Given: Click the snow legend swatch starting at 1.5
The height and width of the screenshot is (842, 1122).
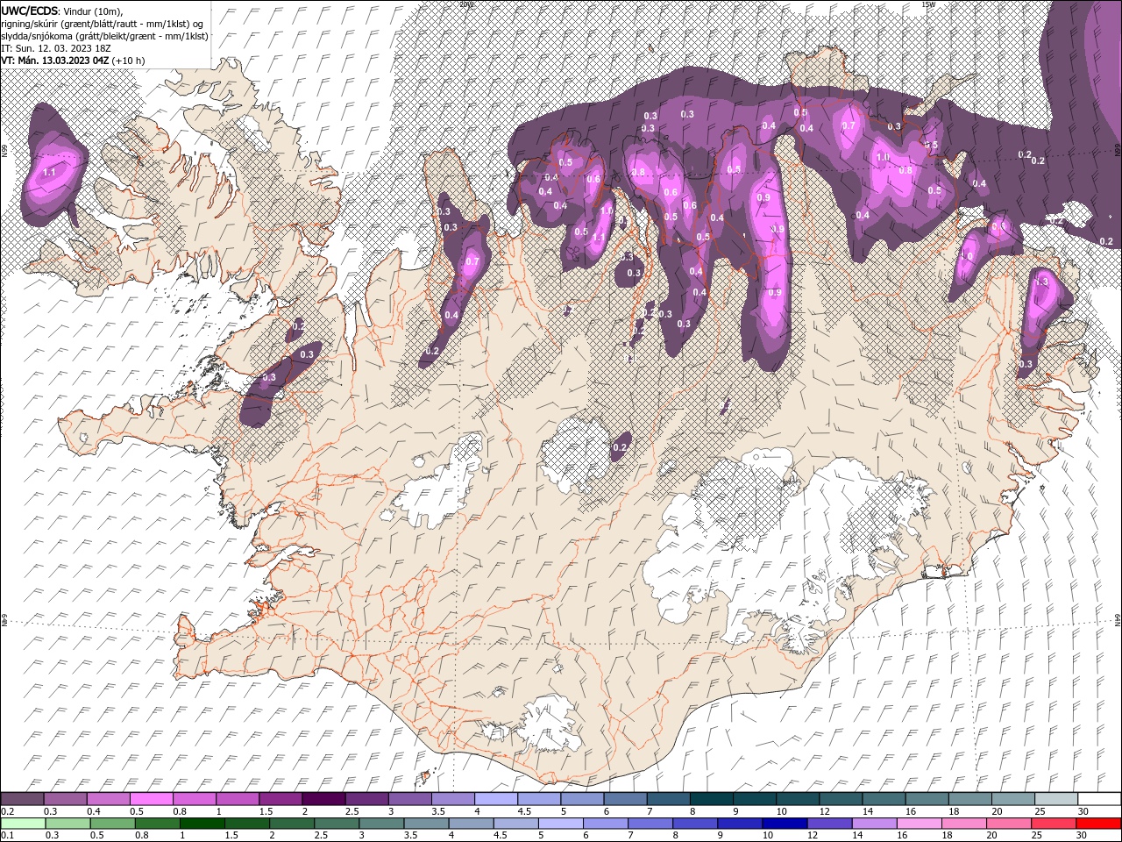Looking at the screenshot, I should point(280,799).
